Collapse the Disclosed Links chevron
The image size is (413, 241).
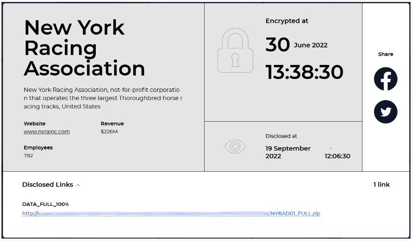point(78,185)
